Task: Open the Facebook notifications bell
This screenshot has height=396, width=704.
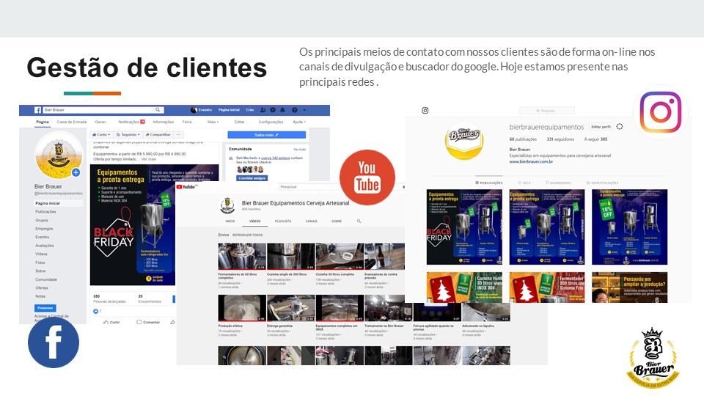Action: pos(282,109)
